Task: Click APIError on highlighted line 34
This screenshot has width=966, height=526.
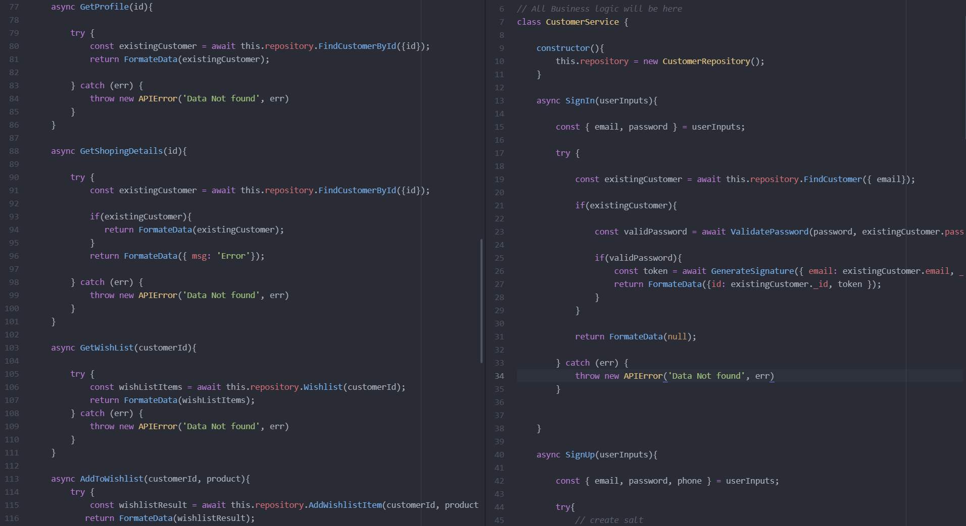Action: [643, 376]
